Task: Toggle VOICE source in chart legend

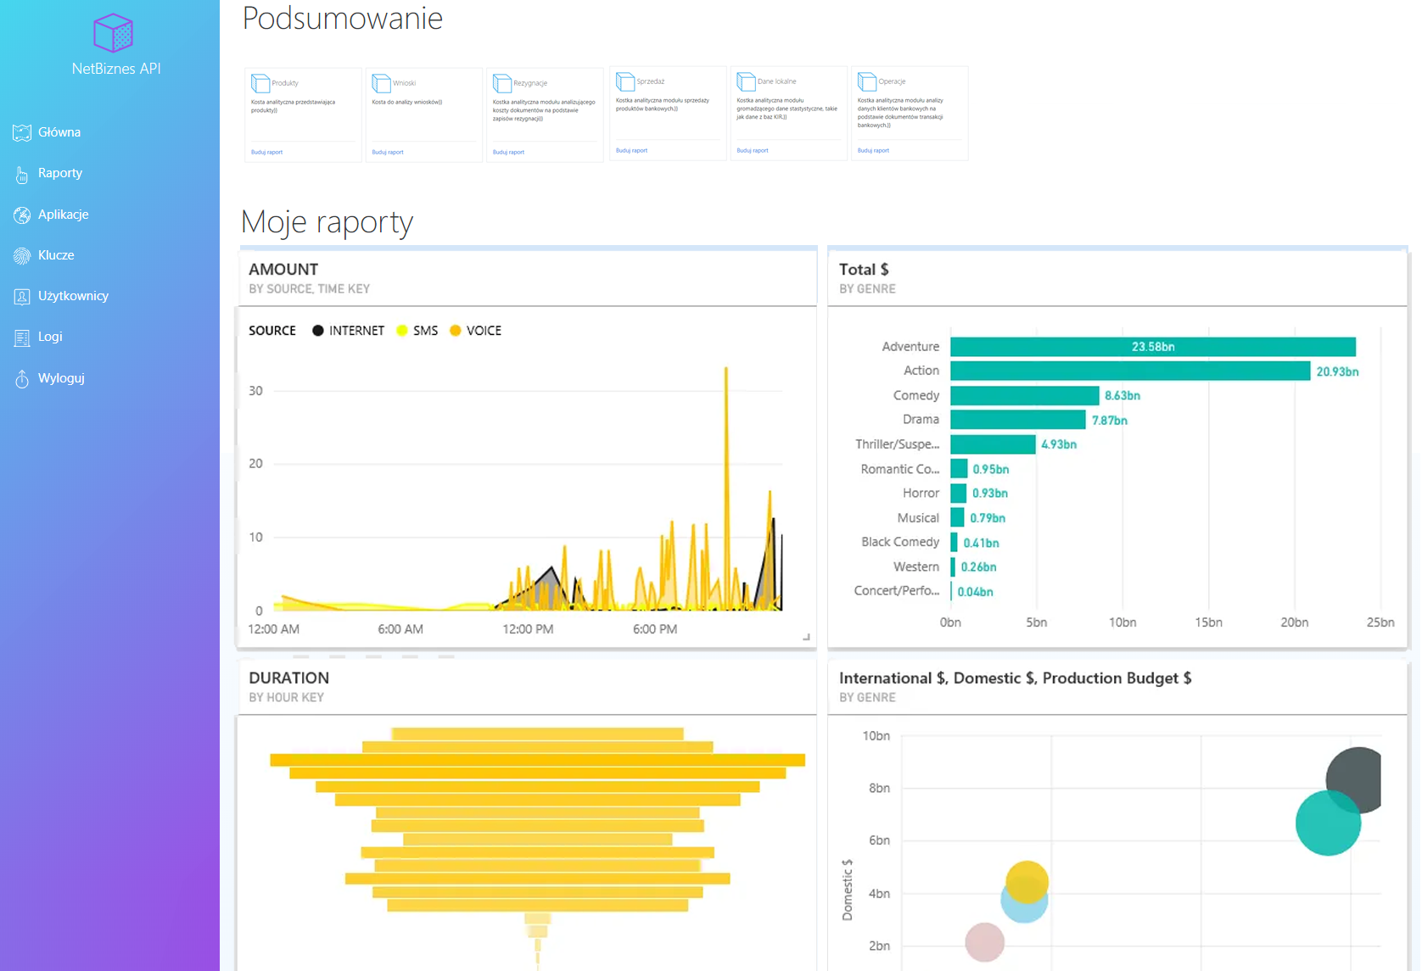Action: point(475,331)
